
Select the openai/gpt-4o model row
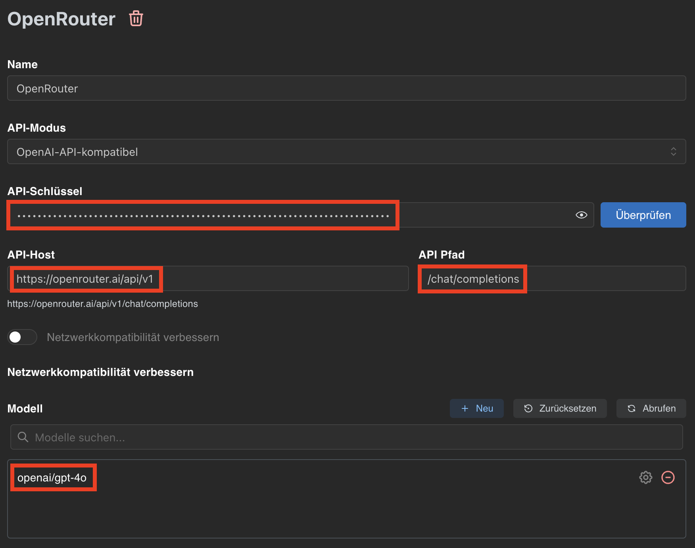point(347,477)
